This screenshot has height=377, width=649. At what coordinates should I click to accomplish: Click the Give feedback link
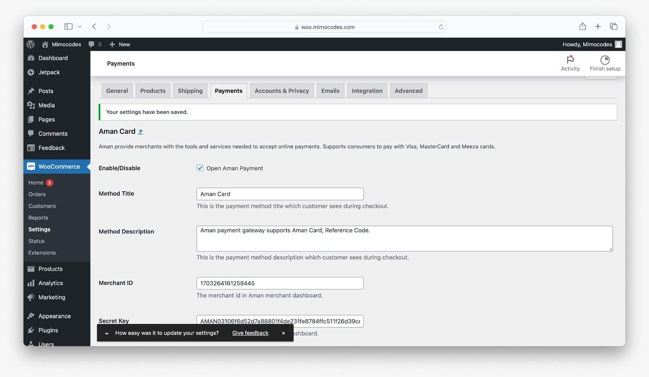[x=250, y=333]
